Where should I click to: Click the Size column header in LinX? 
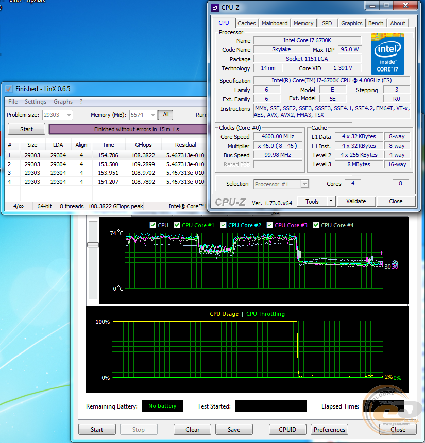tap(32, 145)
